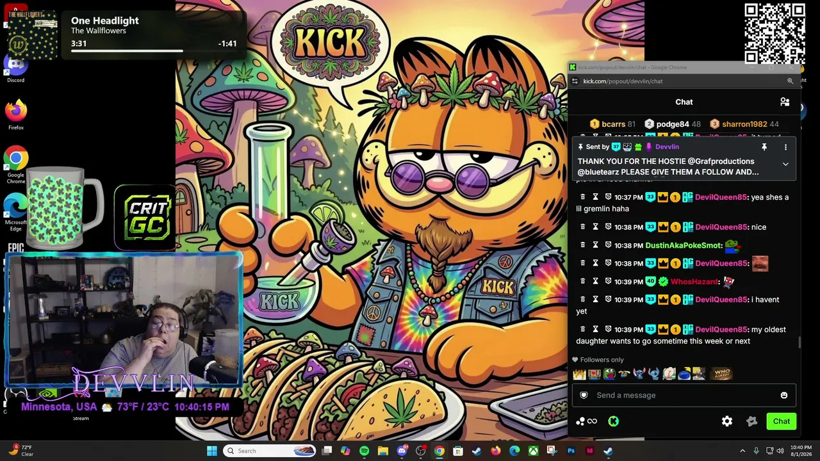Open pinned message three-dot options menu
The height and width of the screenshot is (461, 820).
785,147
